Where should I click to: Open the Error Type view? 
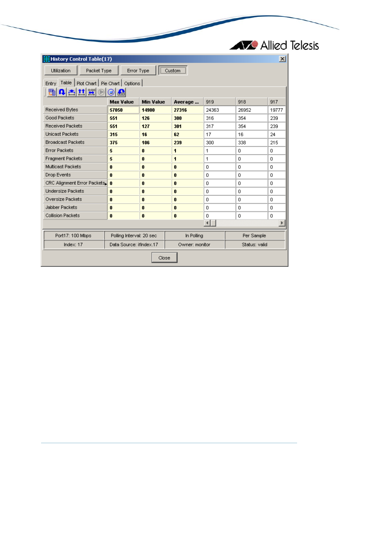pos(138,71)
